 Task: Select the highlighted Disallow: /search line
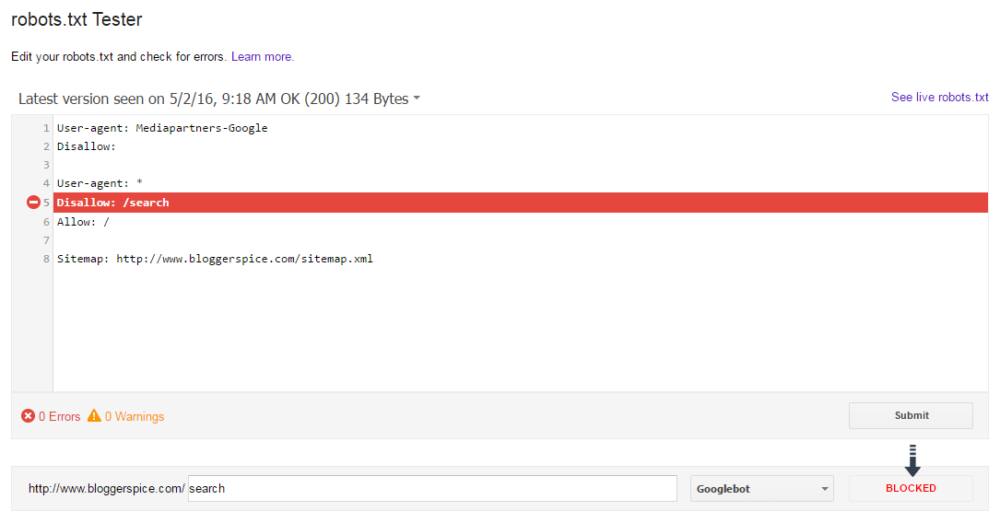point(521,203)
